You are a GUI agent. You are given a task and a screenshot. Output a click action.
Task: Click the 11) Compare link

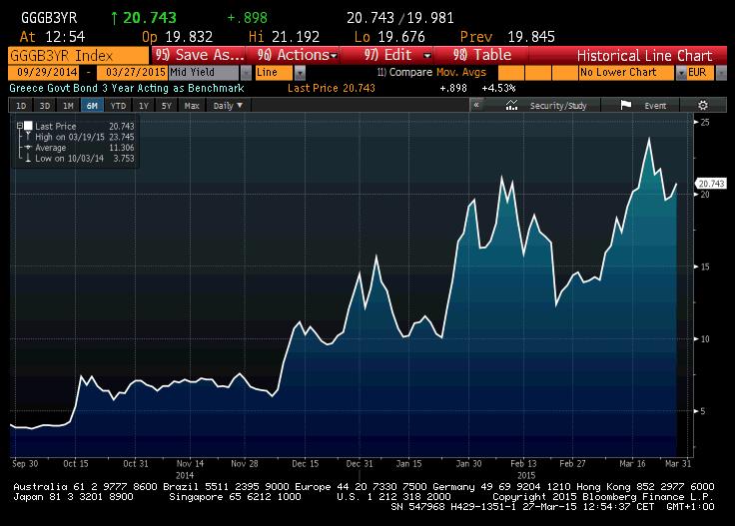404,72
